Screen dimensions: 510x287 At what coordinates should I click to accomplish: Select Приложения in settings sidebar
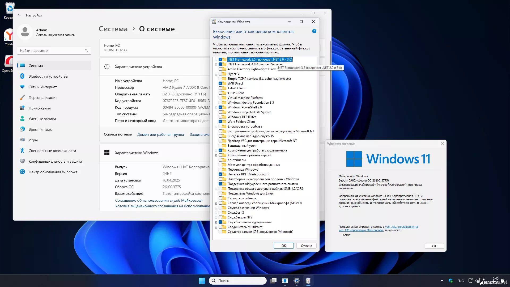(40, 108)
